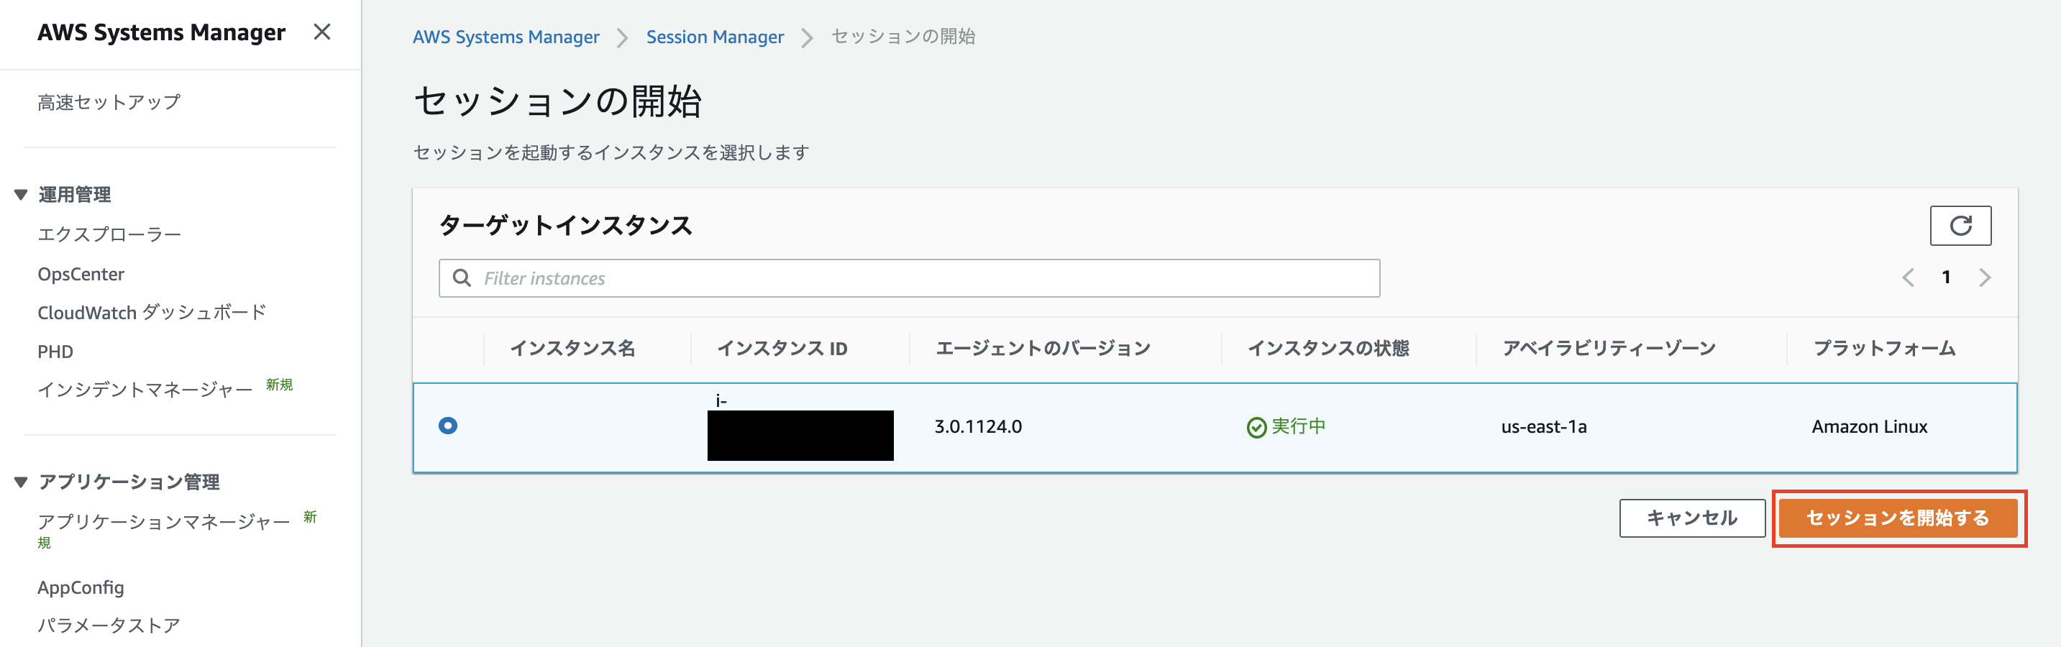This screenshot has width=2061, height=647.
Task: Collapse the 運用管理 section
Action: point(22,194)
